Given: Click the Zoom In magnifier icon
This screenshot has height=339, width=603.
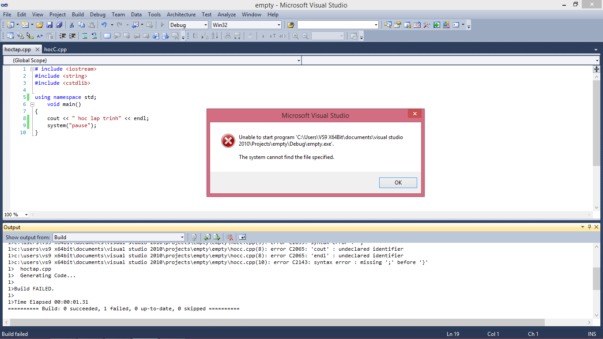Looking at the screenshot, I should coord(295,36).
